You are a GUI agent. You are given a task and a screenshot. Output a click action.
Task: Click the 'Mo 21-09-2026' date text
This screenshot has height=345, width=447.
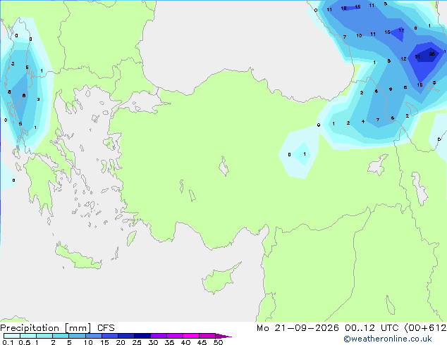[x=298, y=328]
